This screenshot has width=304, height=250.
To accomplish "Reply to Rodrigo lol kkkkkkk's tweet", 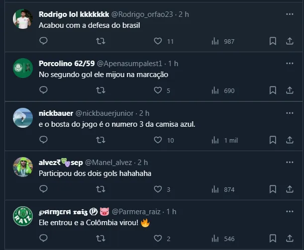I will click(43, 41).
